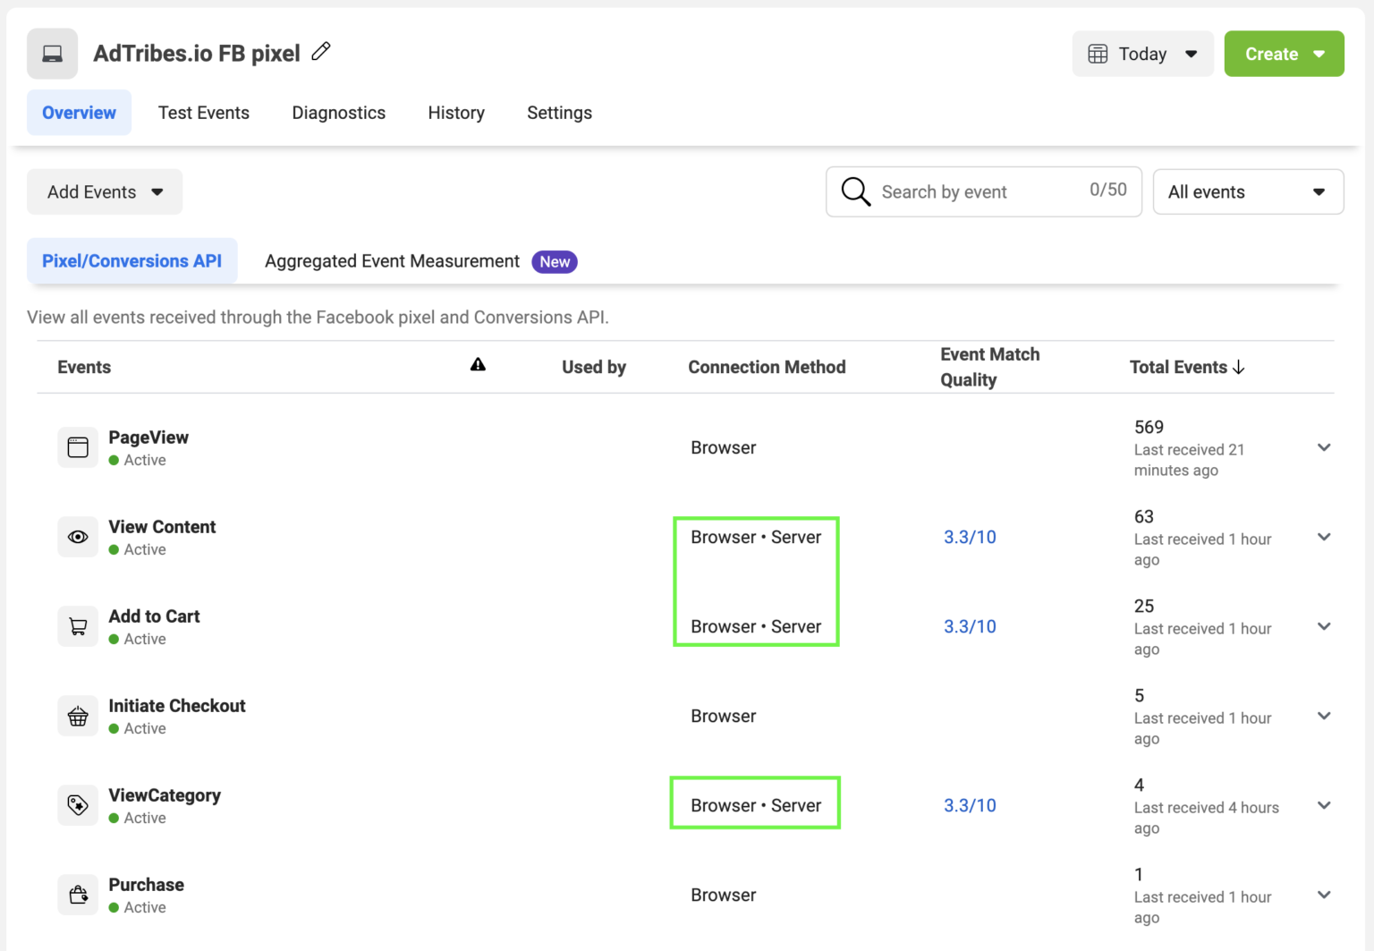Click the laptop pixel icon beside the title
Screen dimensions: 1374x951
[x=52, y=53]
